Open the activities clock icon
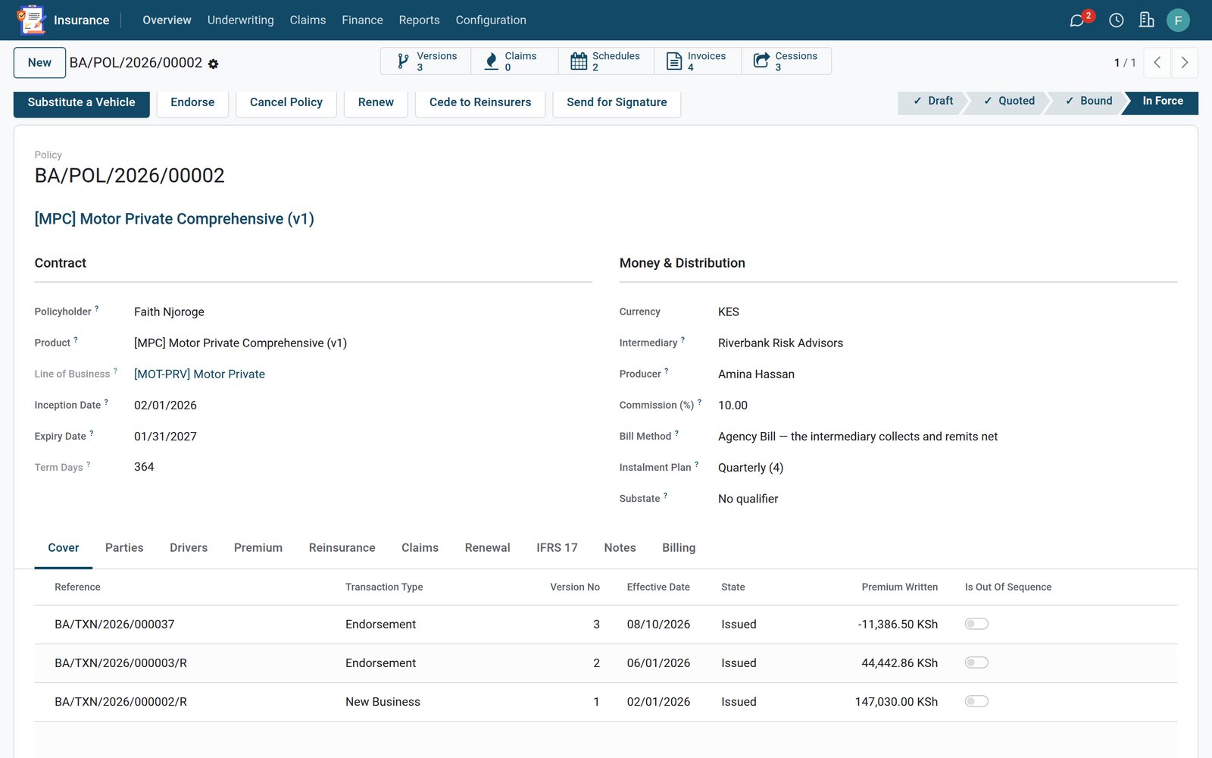 1116,20
